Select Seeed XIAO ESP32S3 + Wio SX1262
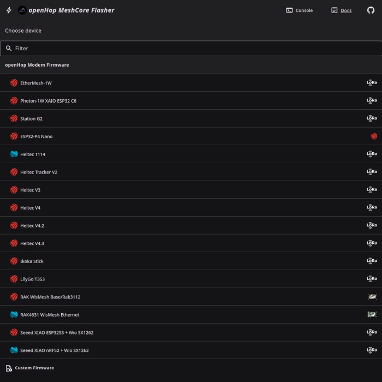This screenshot has height=382, width=382. (191, 332)
